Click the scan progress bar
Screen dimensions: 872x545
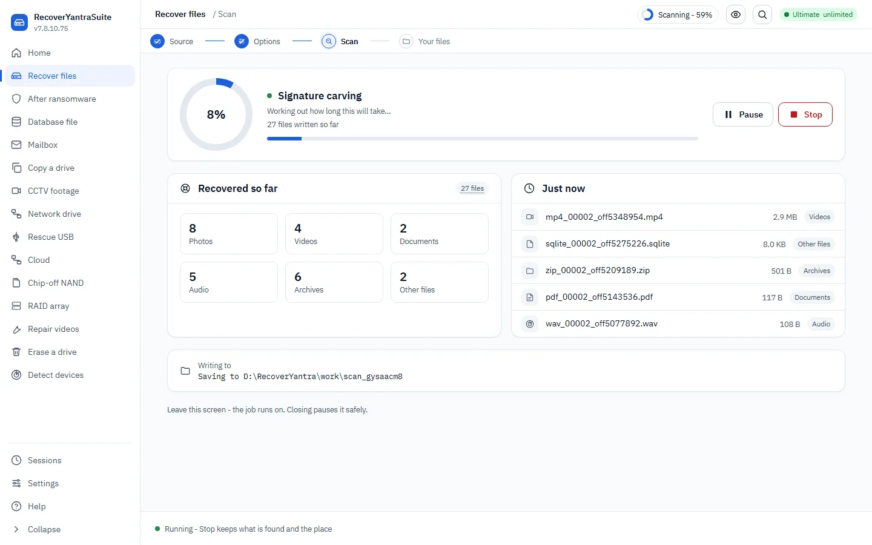(483, 139)
